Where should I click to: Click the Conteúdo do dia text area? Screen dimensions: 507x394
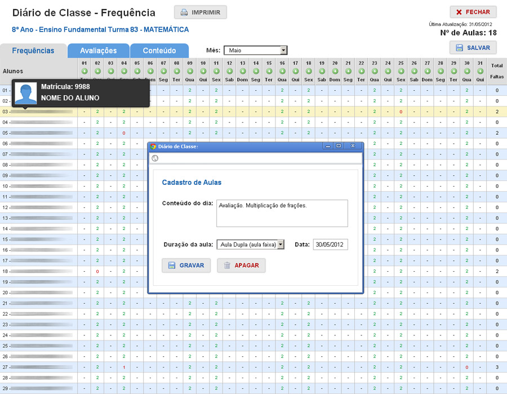pos(282,213)
